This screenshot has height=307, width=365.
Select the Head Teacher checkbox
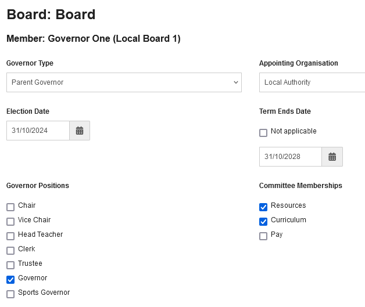point(10,236)
